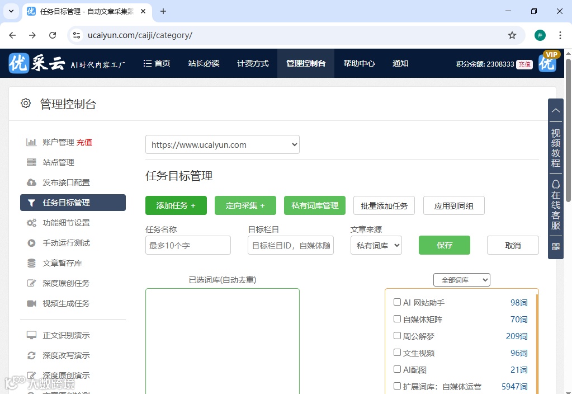
Task: Click the 96词 count link
Action: pos(519,353)
